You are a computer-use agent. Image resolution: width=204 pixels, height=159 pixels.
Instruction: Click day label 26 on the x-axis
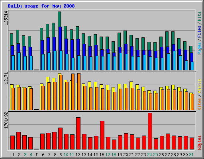161,155
